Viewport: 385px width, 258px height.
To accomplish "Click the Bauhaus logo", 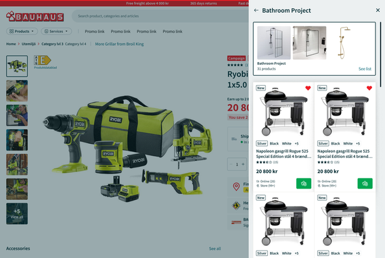I will [x=35, y=16].
